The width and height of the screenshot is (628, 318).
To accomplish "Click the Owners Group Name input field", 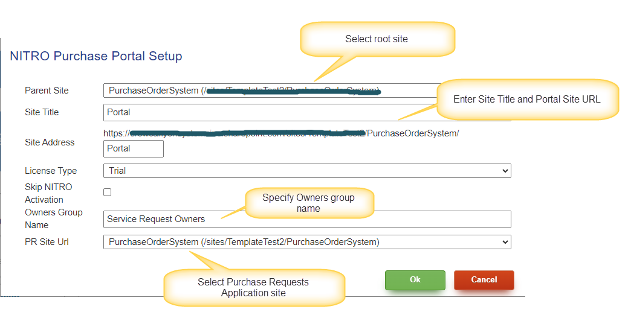I will (307, 219).
